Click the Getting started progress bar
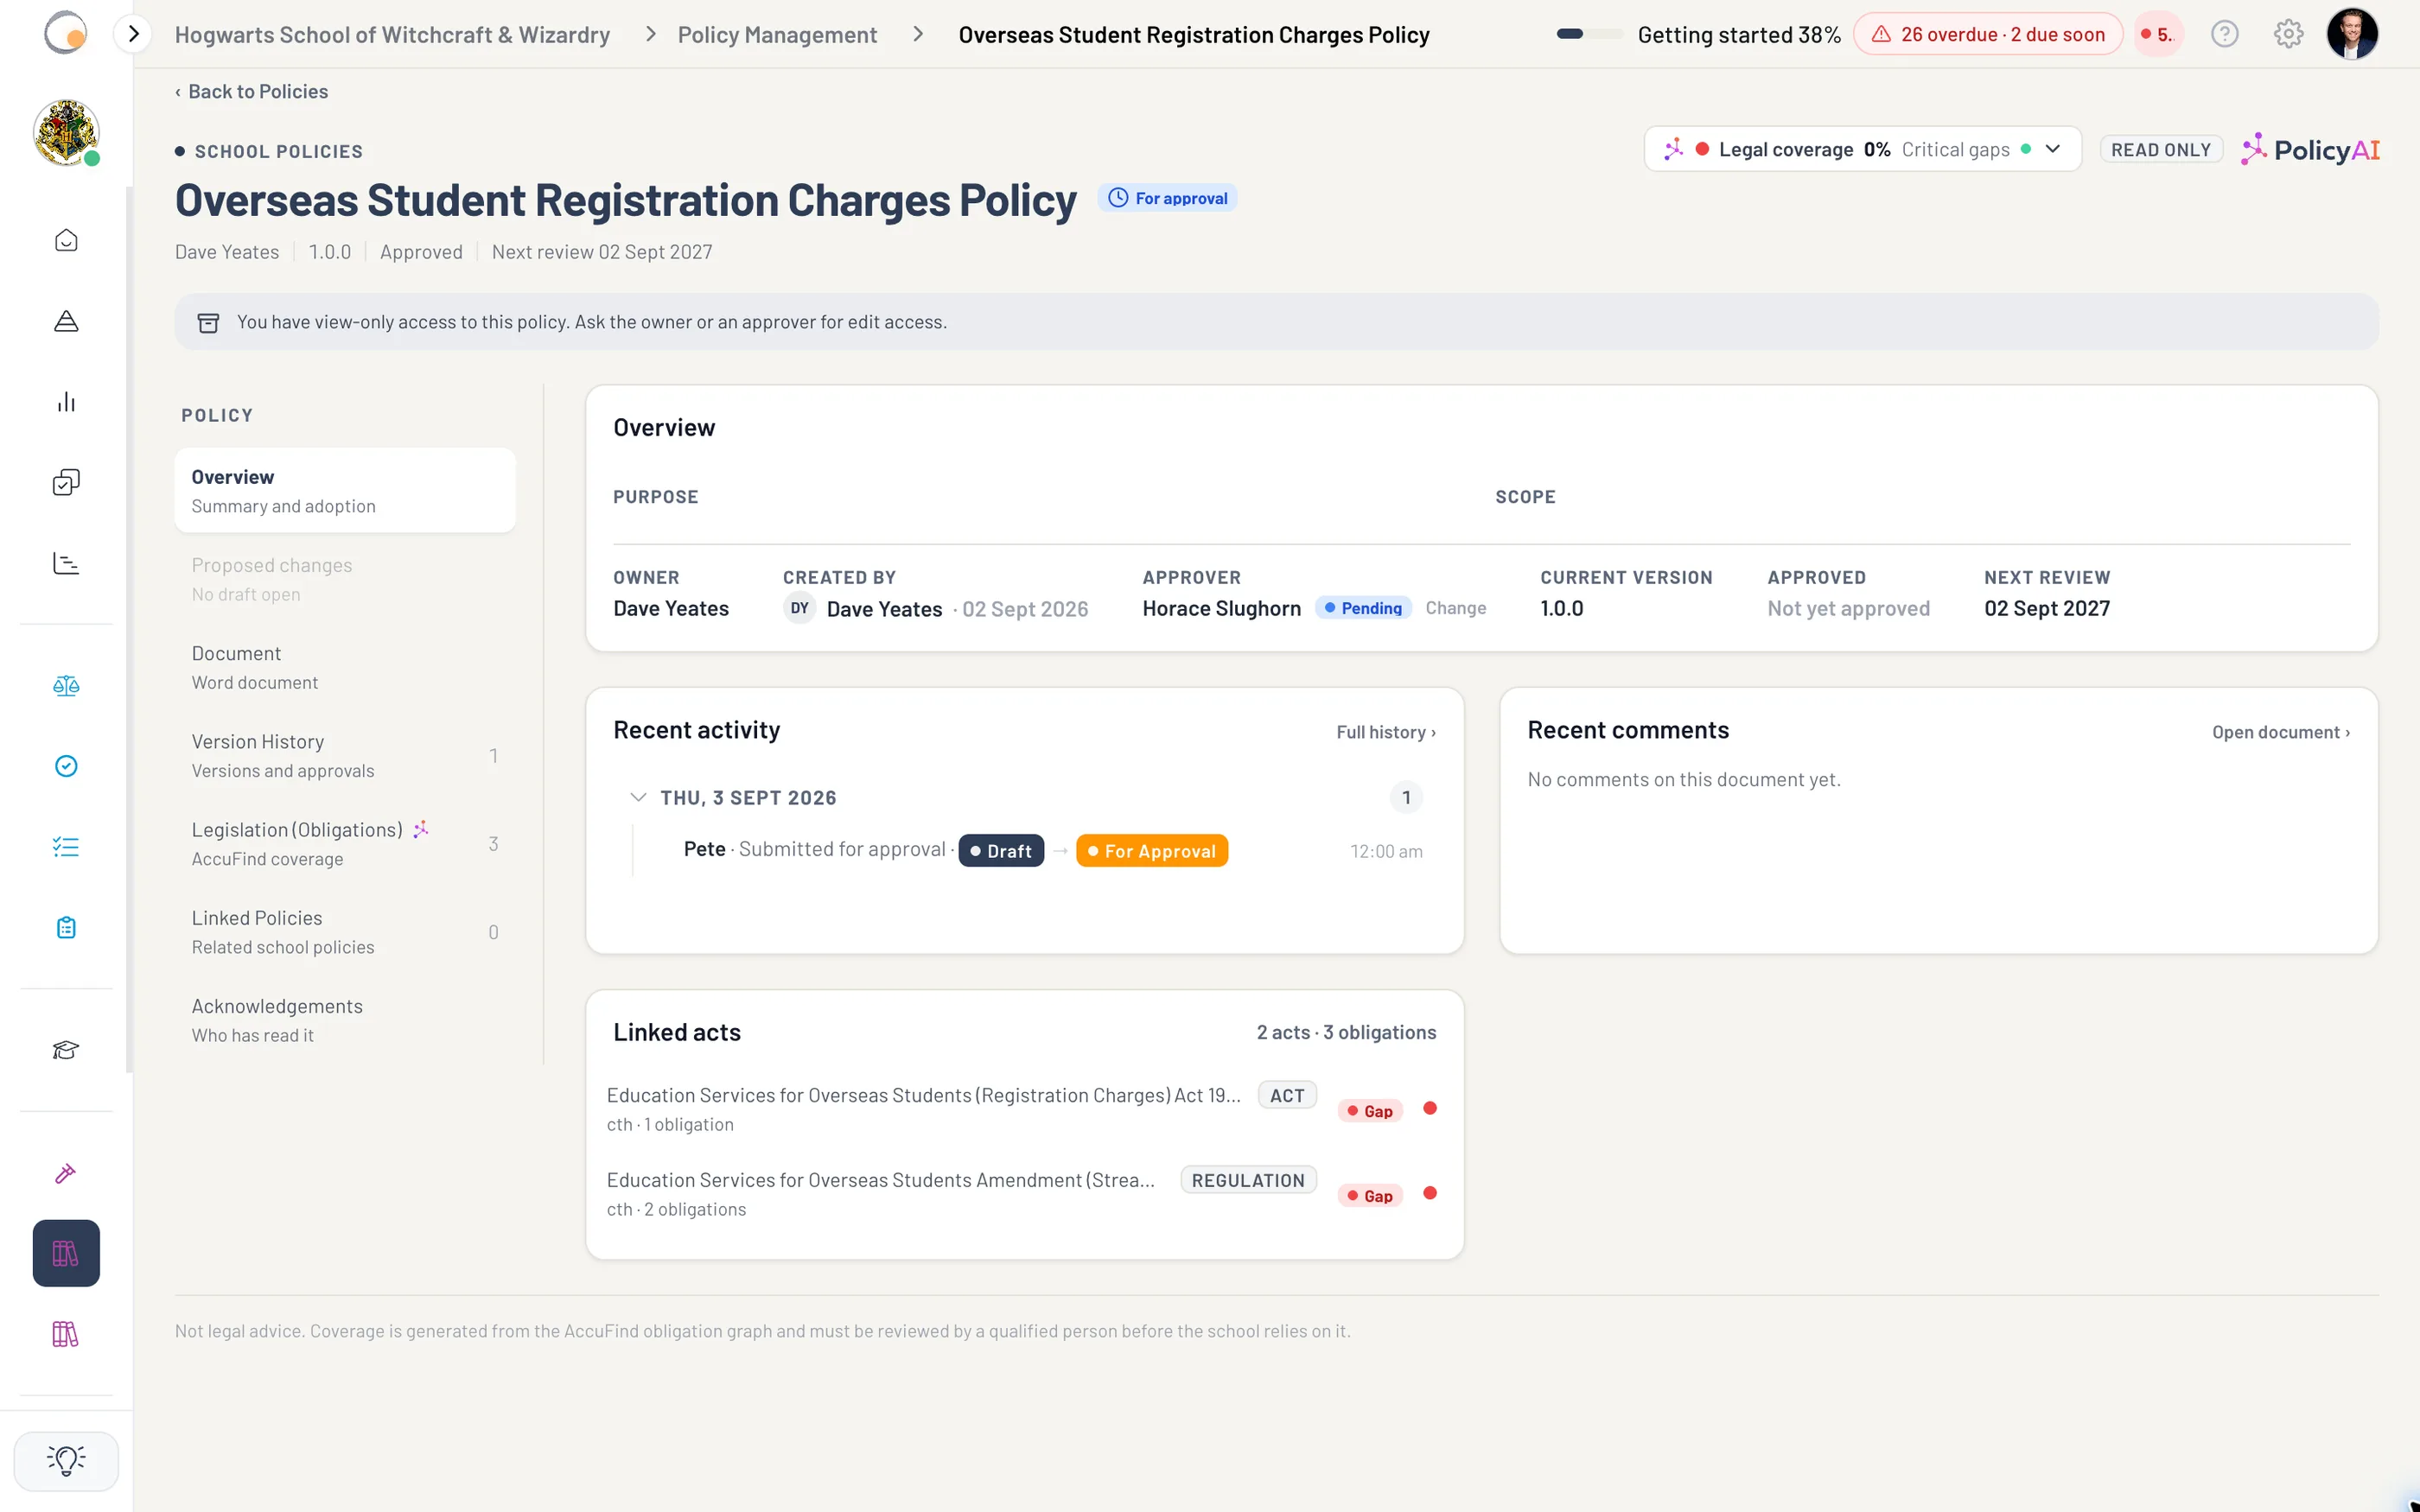The height and width of the screenshot is (1512, 2420). pos(1589,34)
